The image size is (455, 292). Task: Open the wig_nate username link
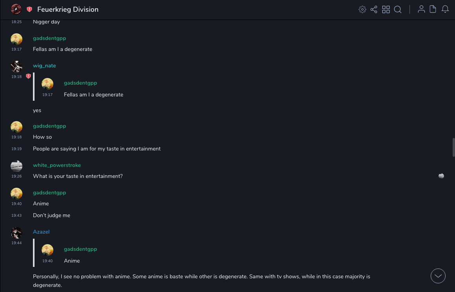[44, 65]
